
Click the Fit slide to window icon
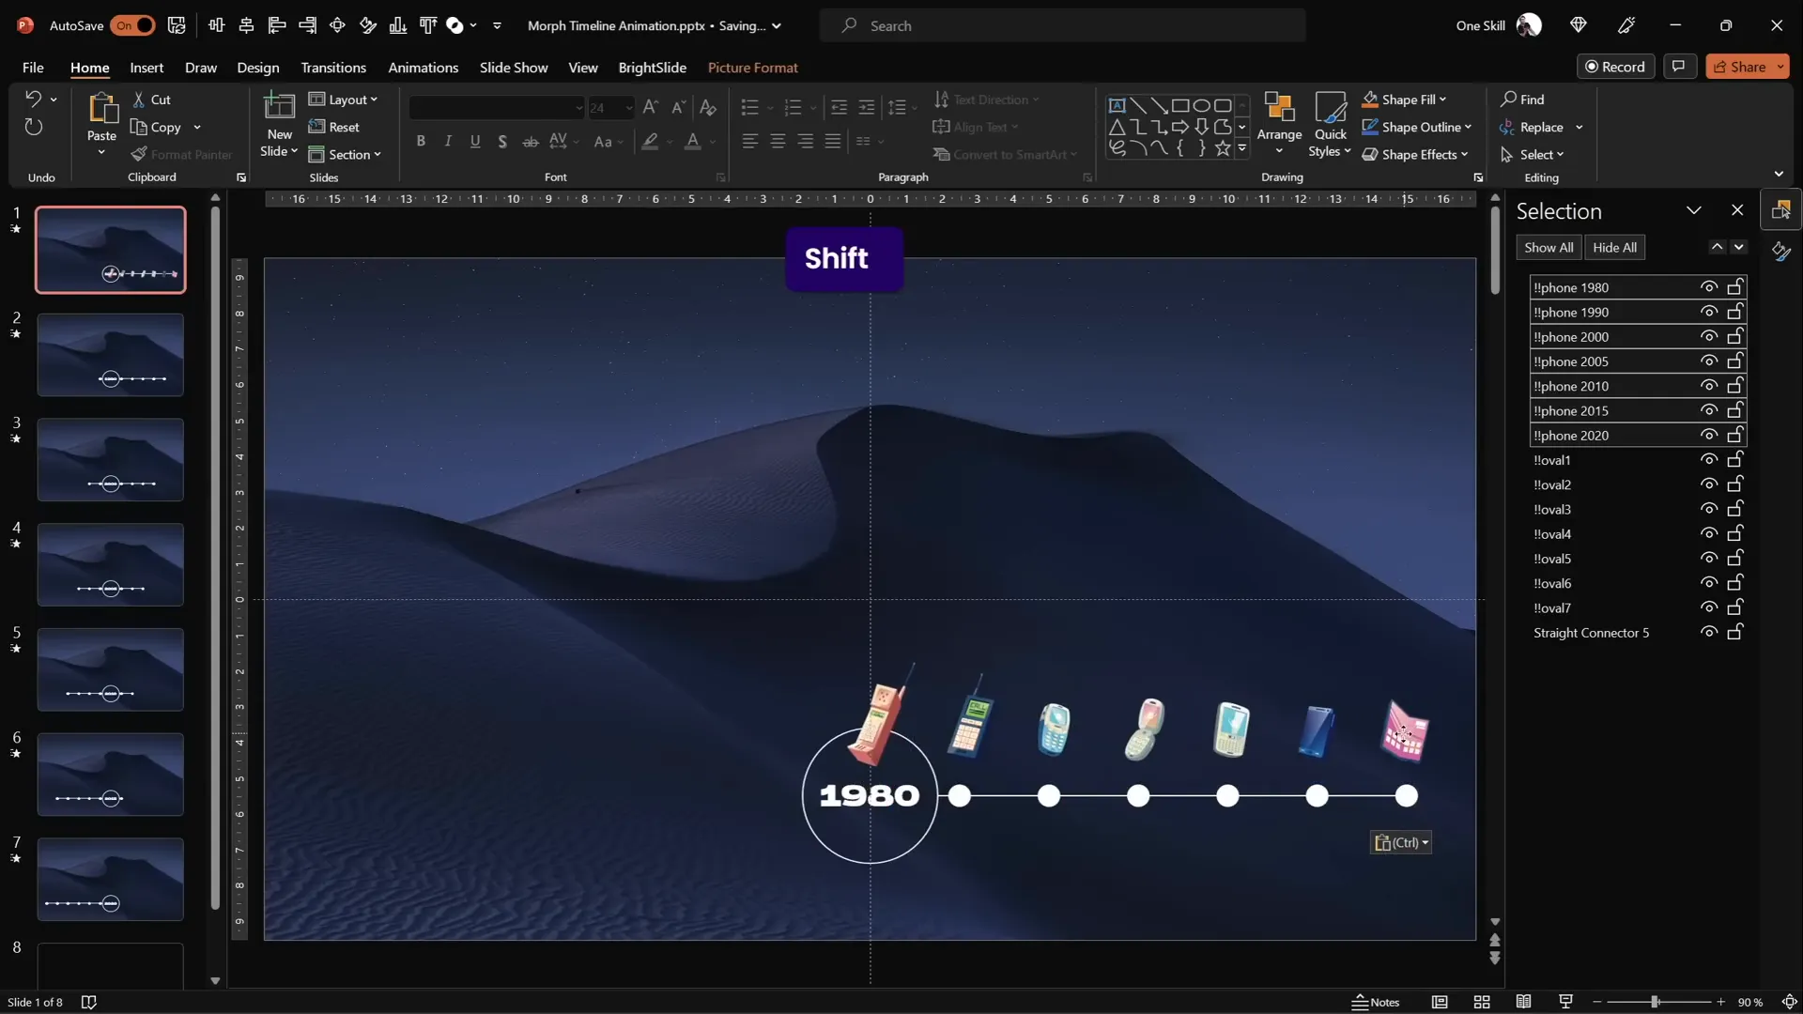click(x=1789, y=1002)
